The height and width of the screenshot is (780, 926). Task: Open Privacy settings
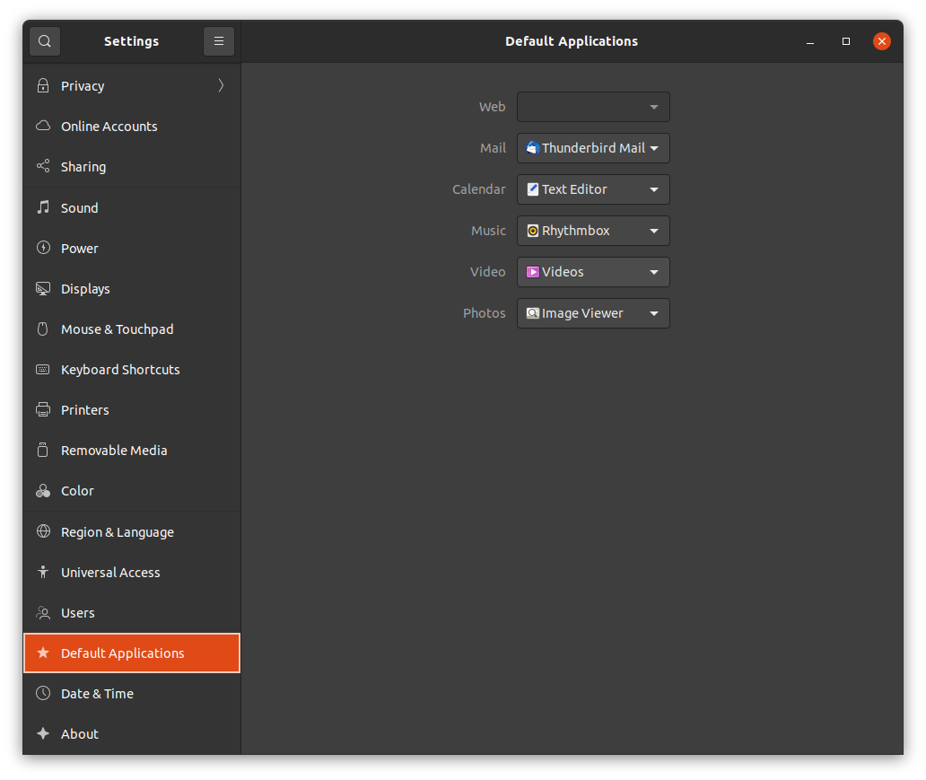(x=132, y=85)
